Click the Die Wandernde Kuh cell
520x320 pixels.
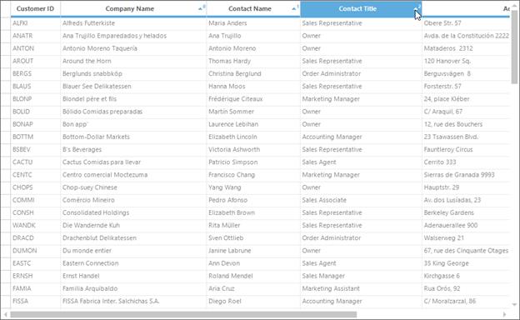click(133, 225)
